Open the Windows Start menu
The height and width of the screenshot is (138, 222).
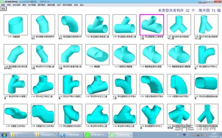click(x=4, y=135)
